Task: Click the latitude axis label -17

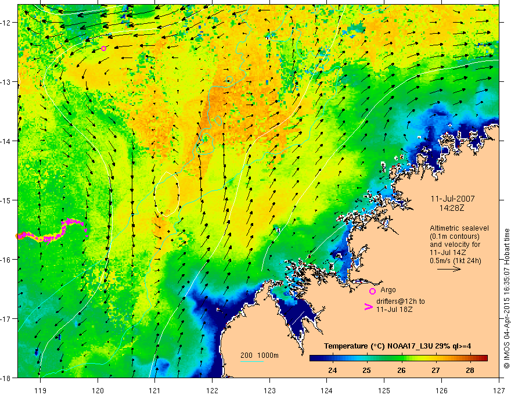Action: coord(7,319)
